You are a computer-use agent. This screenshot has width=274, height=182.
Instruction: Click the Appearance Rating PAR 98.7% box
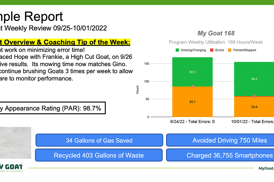(x=53, y=108)
